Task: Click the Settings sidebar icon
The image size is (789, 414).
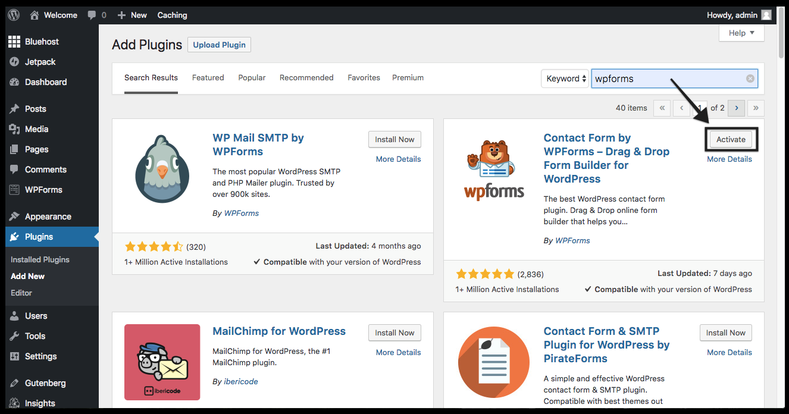Action: (14, 356)
